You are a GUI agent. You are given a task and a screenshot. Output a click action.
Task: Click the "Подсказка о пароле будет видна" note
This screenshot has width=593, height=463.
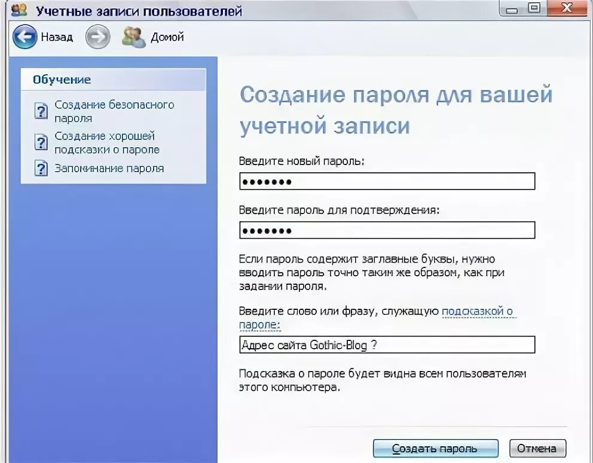click(383, 380)
